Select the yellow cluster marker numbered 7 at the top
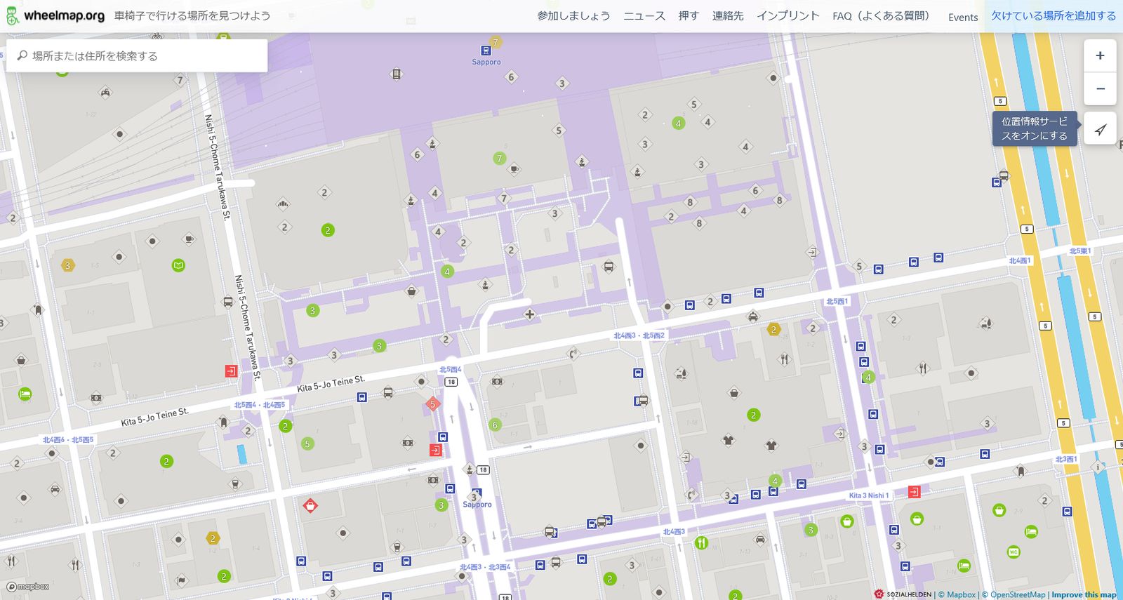The image size is (1123, 600). [496, 42]
